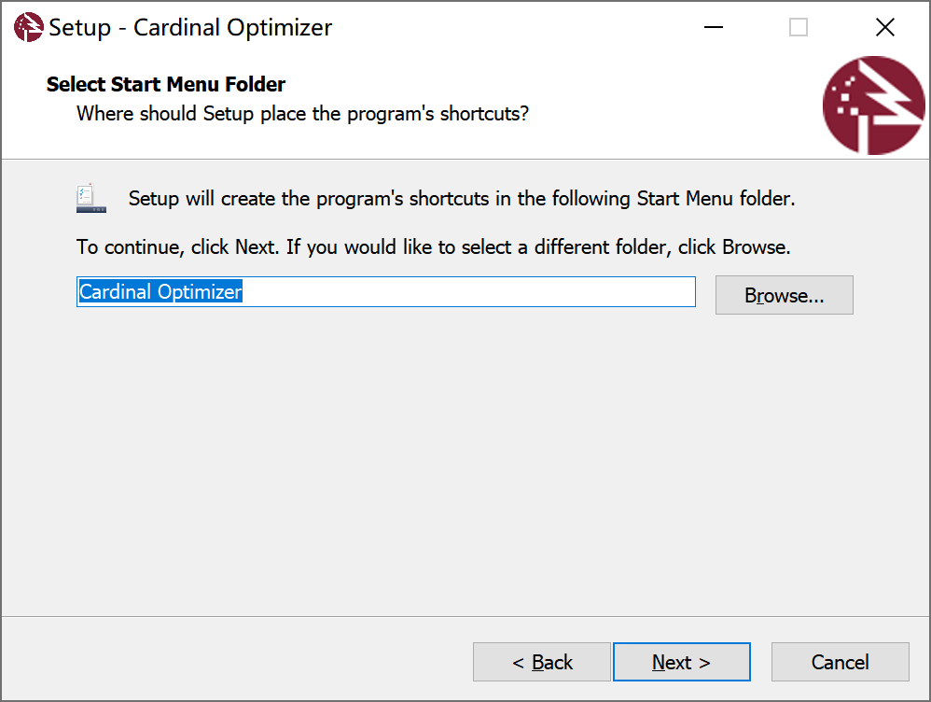The height and width of the screenshot is (702, 931).
Task: Click the greyed-out maximize button
Action: (799, 28)
